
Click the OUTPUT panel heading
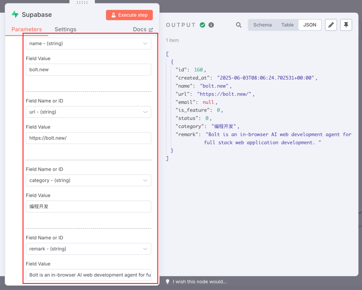(x=181, y=25)
